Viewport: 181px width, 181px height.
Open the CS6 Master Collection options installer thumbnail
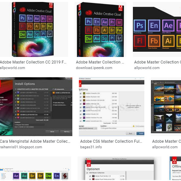[x=112, y=107]
